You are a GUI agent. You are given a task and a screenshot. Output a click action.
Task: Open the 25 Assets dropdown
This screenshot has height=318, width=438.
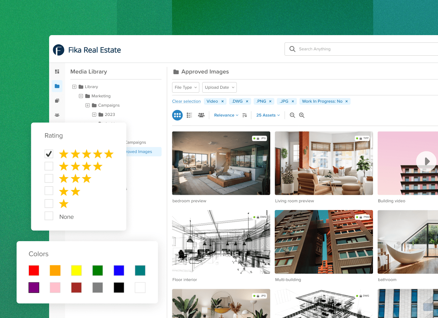click(x=268, y=115)
